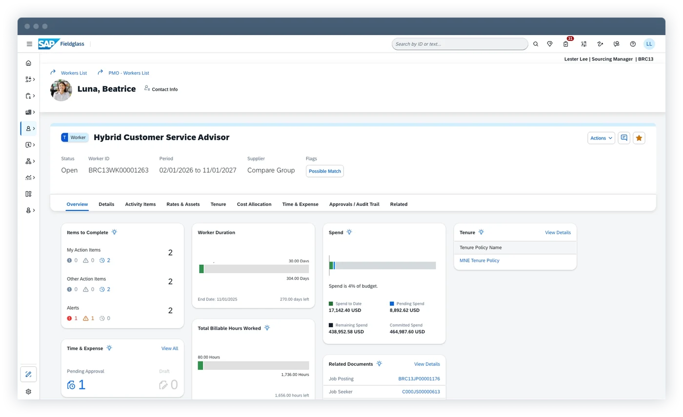Follow the PMO - Workers List link

coord(129,73)
